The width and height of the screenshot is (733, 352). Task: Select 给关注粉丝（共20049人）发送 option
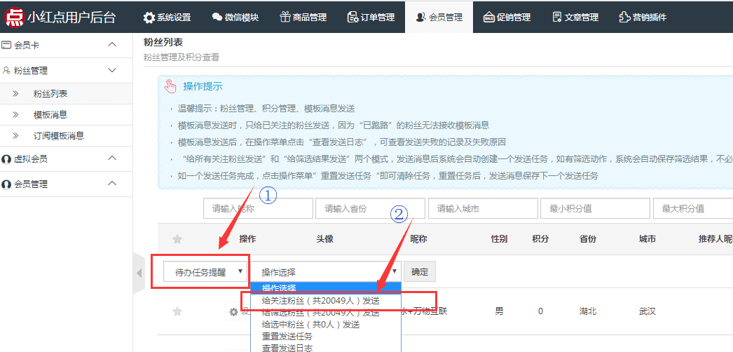pos(315,300)
